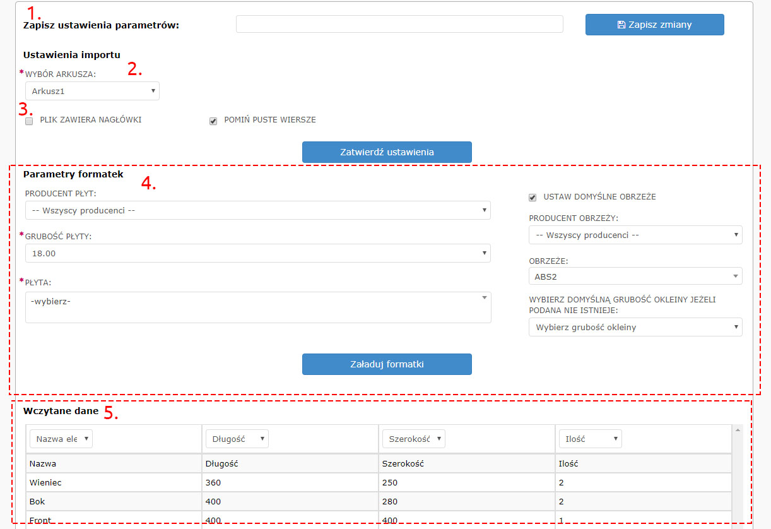Open the Obrzeże dropdown showing ABS2

coord(635,276)
